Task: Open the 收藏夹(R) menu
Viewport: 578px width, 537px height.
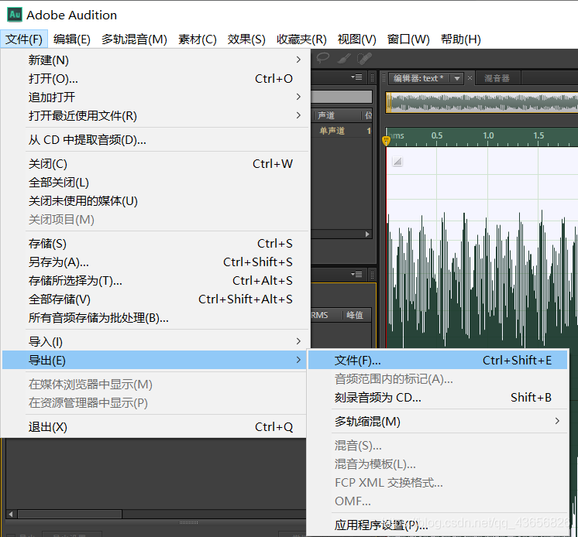Action: [301, 39]
